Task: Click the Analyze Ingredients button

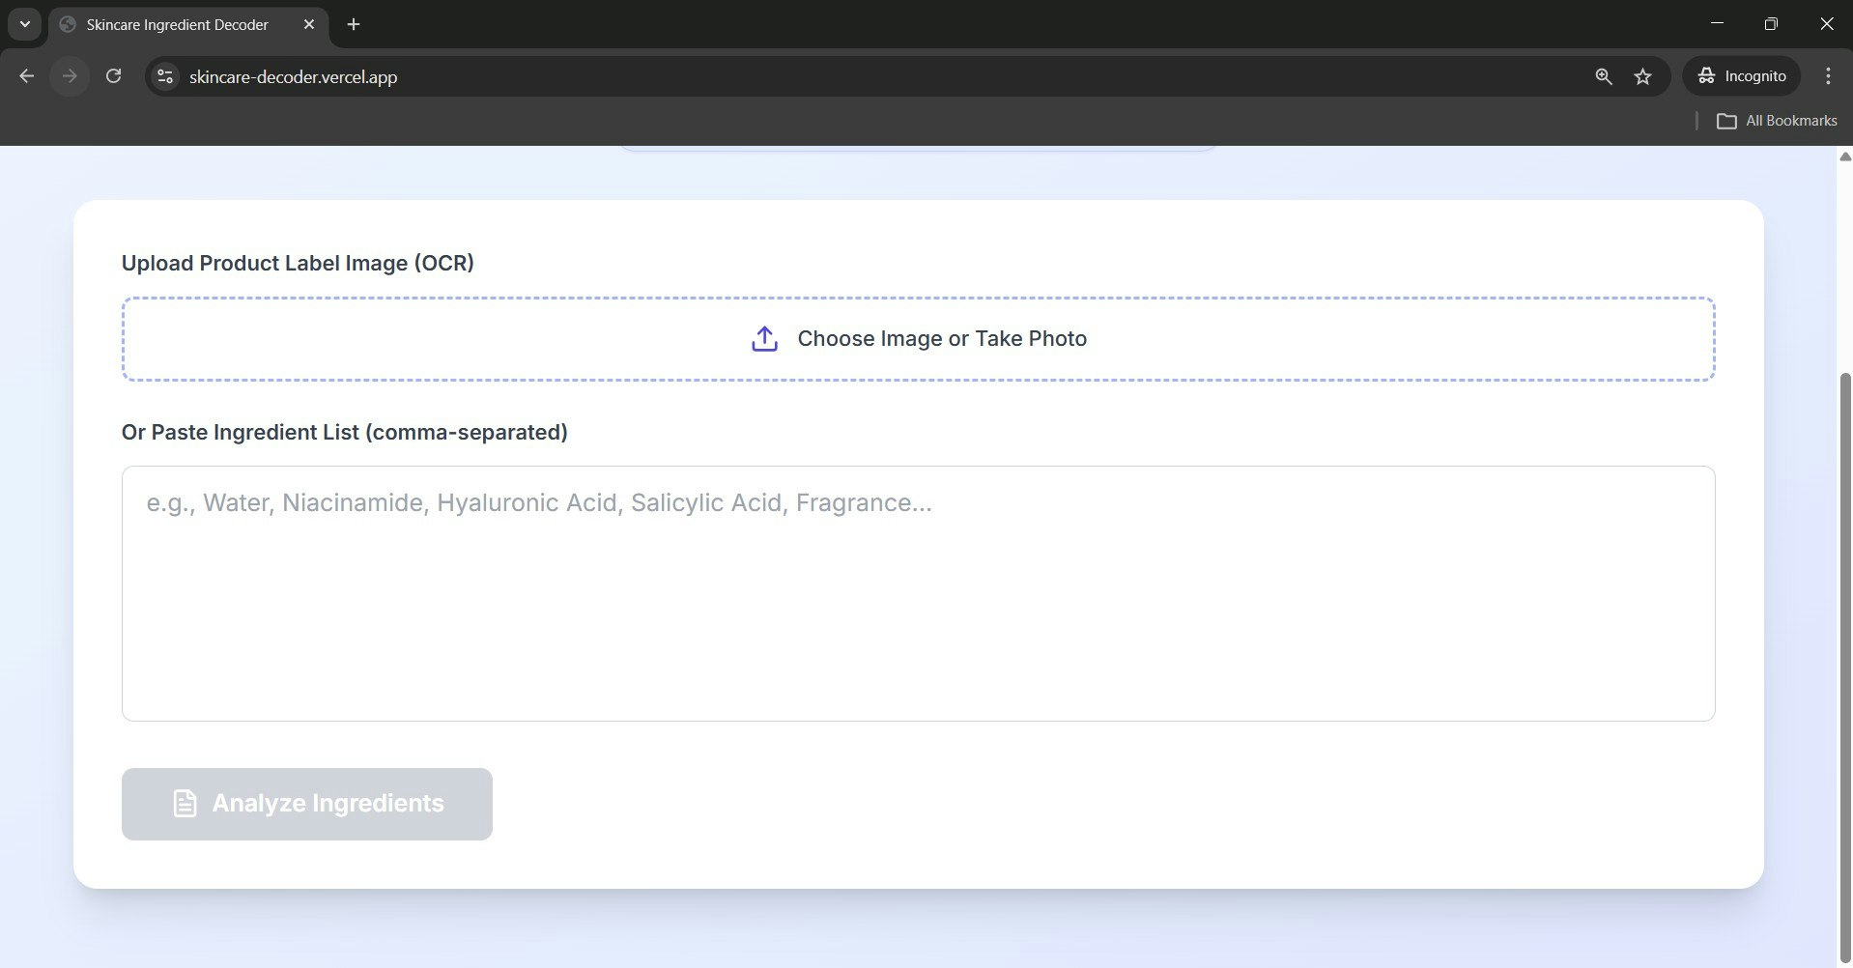Action: pyautogui.click(x=307, y=804)
